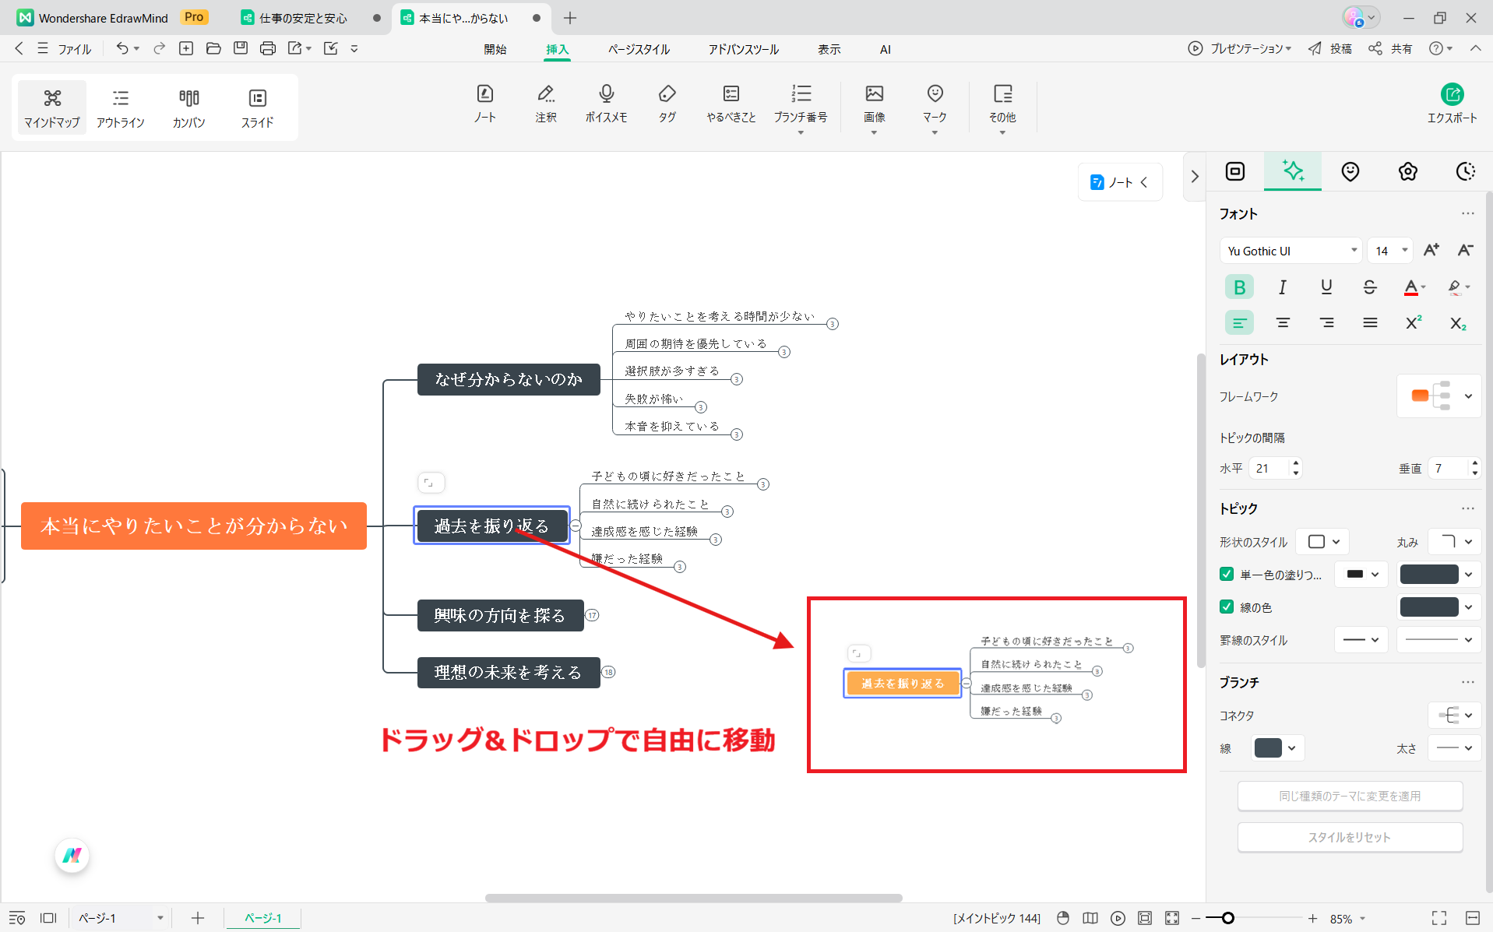Viewport: 1493px width, 932px height.
Task: Toggle Underline formatting
Action: (x=1326, y=287)
